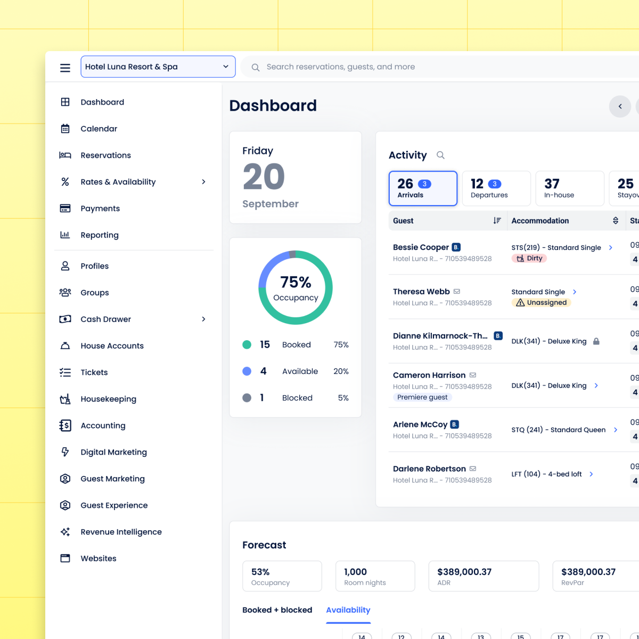Click the $389,000.37 ADR card
The image size is (639, 639).
(x=484, y=576)
